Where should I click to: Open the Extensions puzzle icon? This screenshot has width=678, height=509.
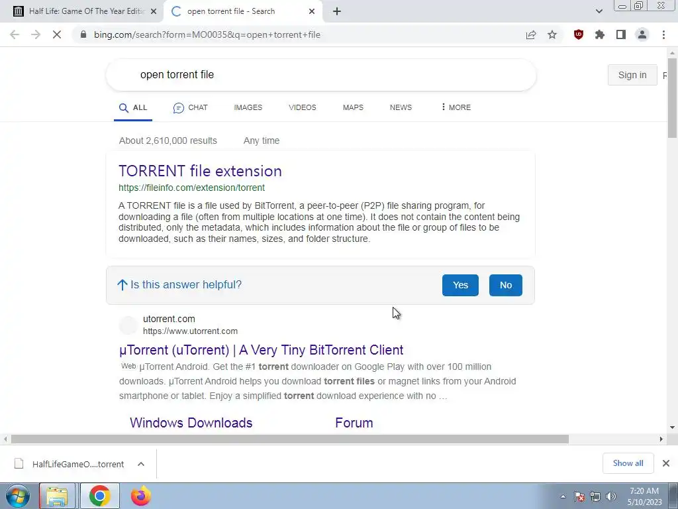[x=600, y=34]
